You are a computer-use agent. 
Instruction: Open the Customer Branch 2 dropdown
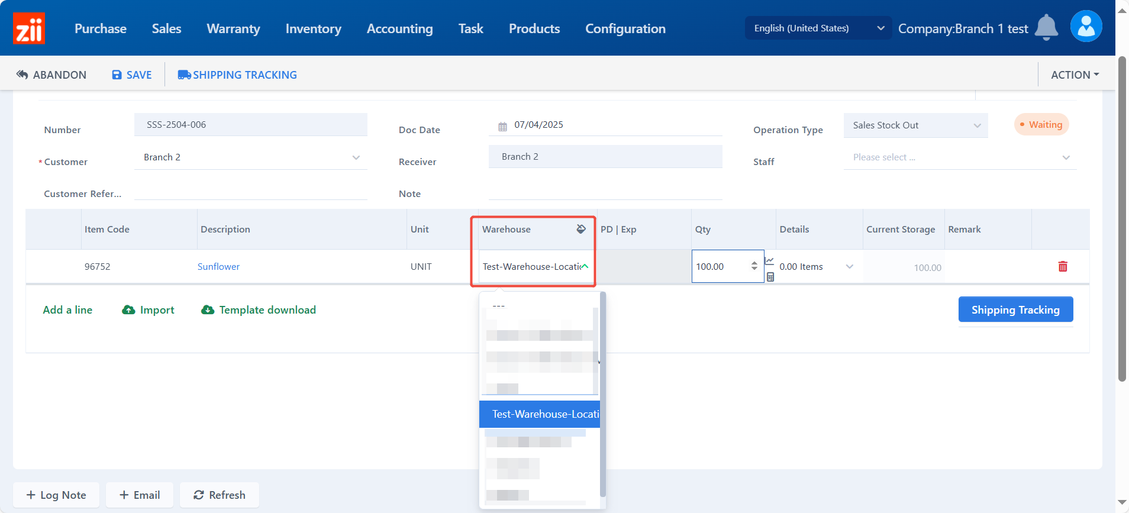(x=250, y=157)
